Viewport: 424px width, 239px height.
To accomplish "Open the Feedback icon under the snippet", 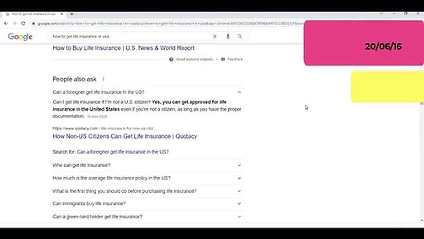I will 223,59.
